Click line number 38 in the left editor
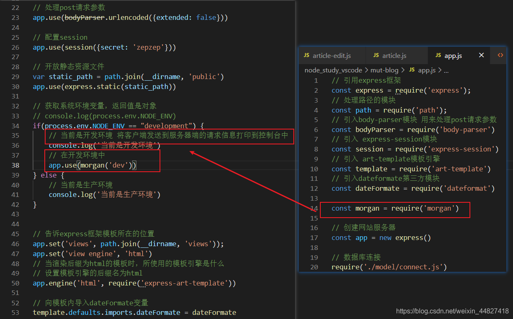 tap(15, 165)
